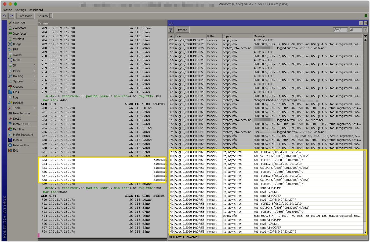Click the New WinBox sidebar icon
The image size is (370, 242).
pyautogui.click(x=10, y=145)
